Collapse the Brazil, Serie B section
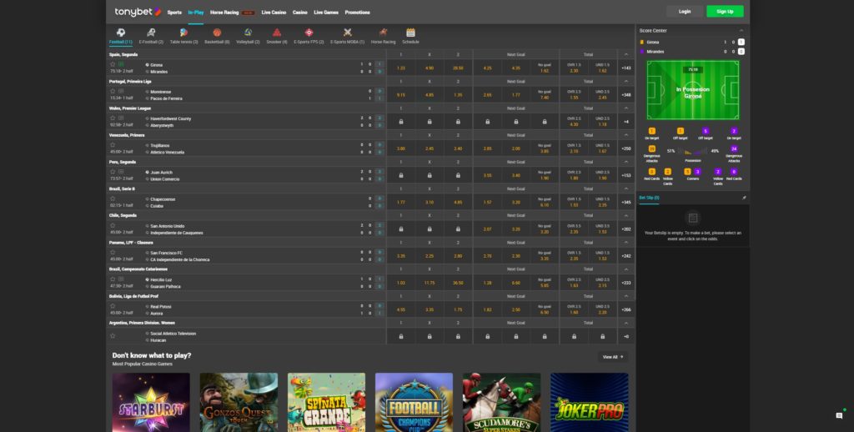This screenshot has height=432, width=854. (x=625, y=188)
